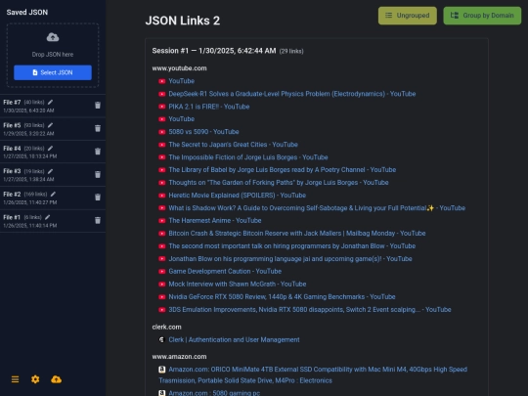Click the Select JSON button

(53, 72)
